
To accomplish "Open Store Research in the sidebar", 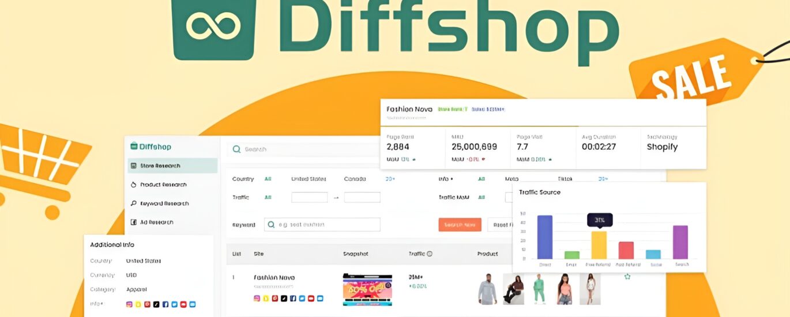I will point(172,165).
